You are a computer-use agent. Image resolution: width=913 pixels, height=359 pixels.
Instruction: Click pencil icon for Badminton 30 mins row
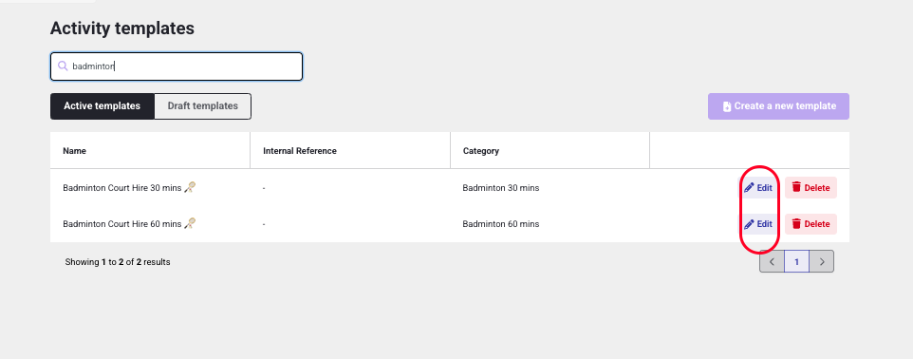pyautogui.click(x=750, y=188)
